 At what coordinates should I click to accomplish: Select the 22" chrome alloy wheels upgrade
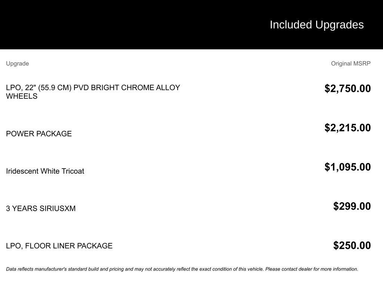click(x=93, y=92)
